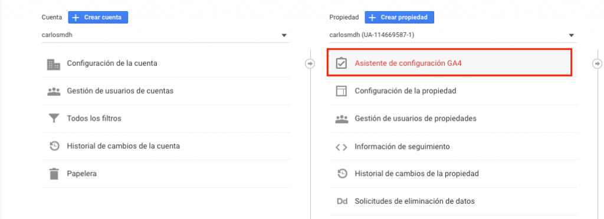
Task: Click the history clock icon for Historial de cambios de la cuenta
Action: (54, 146)
